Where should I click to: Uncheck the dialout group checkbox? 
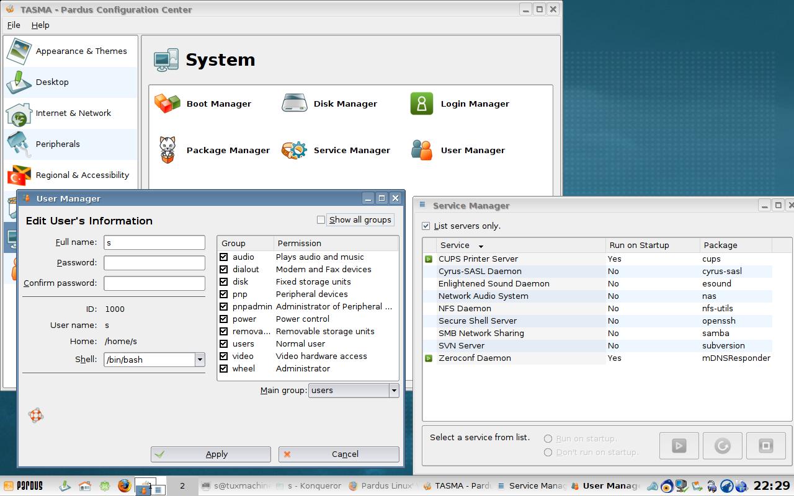224,269
